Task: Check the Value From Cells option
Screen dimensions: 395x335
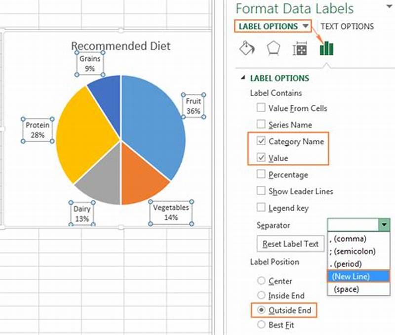Action: tap(261, 108)
